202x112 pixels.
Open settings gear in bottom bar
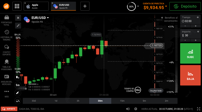point(136,109)
